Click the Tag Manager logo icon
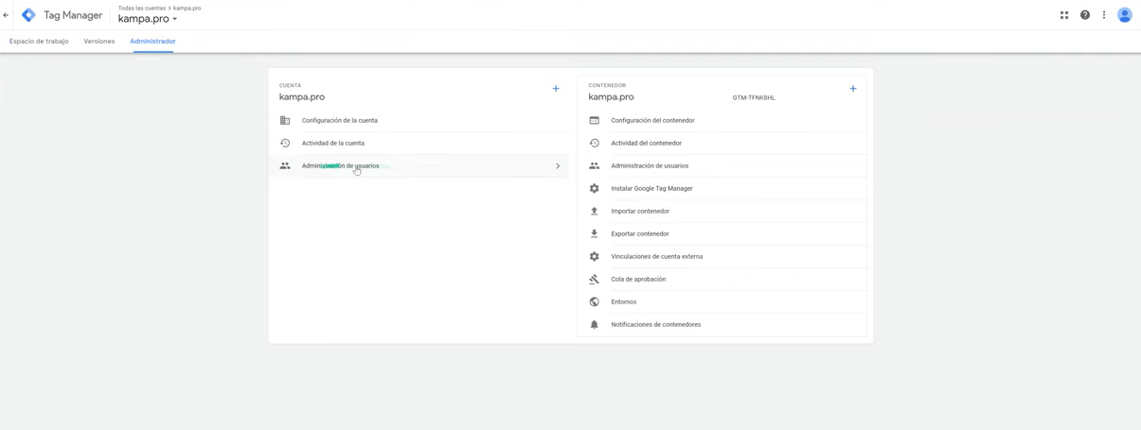Viewport: 1141px width, 430px height. (28, 15)
